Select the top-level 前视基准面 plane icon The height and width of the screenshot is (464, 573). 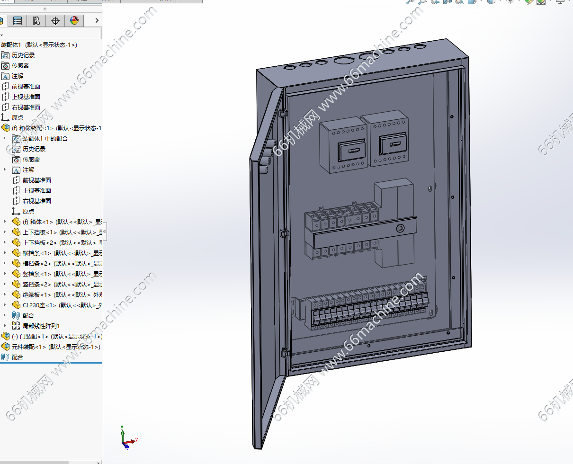[x=5, y=87]
